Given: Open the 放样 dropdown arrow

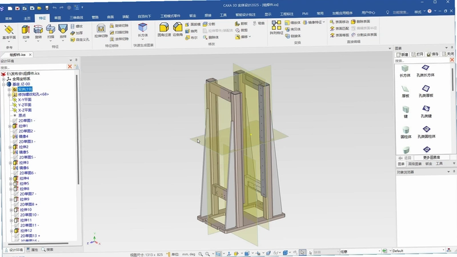Looking at the screenshot, I should pos(63,41).
